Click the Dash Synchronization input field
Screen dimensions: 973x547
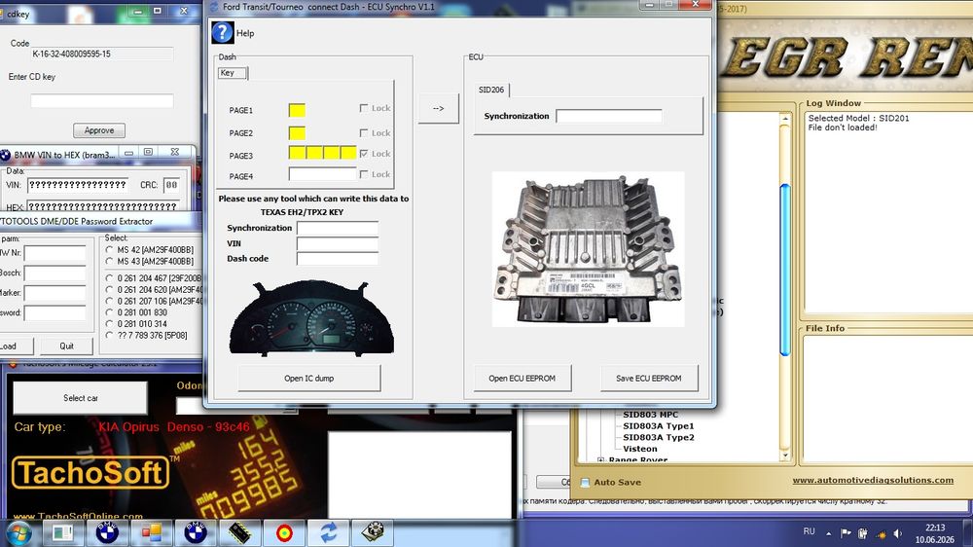(337, 228)
